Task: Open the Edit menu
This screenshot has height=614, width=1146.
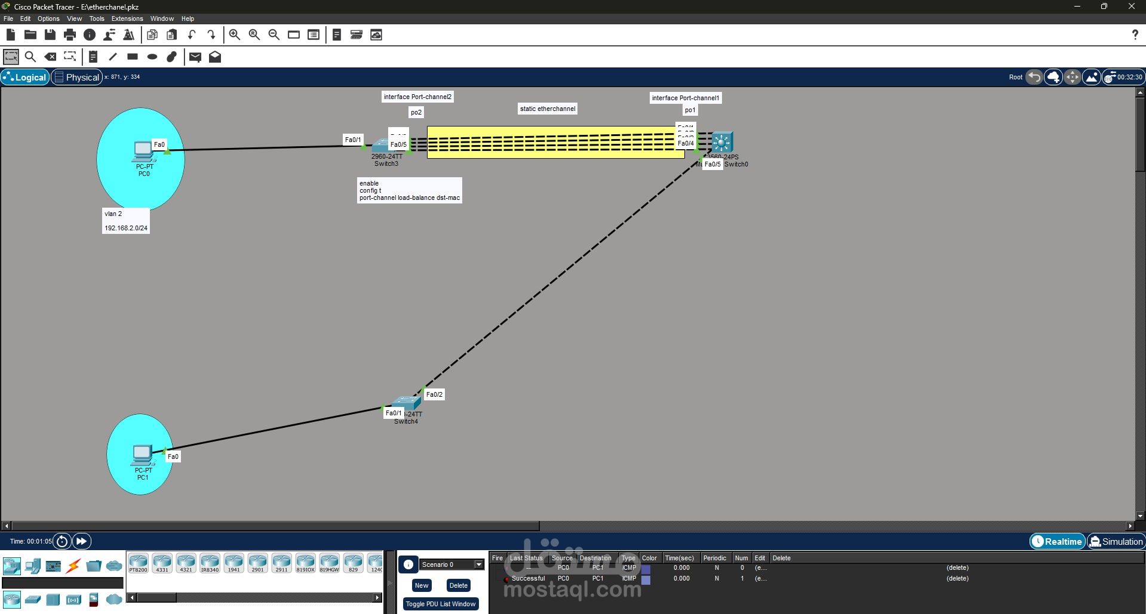Action: coord(25,18)
